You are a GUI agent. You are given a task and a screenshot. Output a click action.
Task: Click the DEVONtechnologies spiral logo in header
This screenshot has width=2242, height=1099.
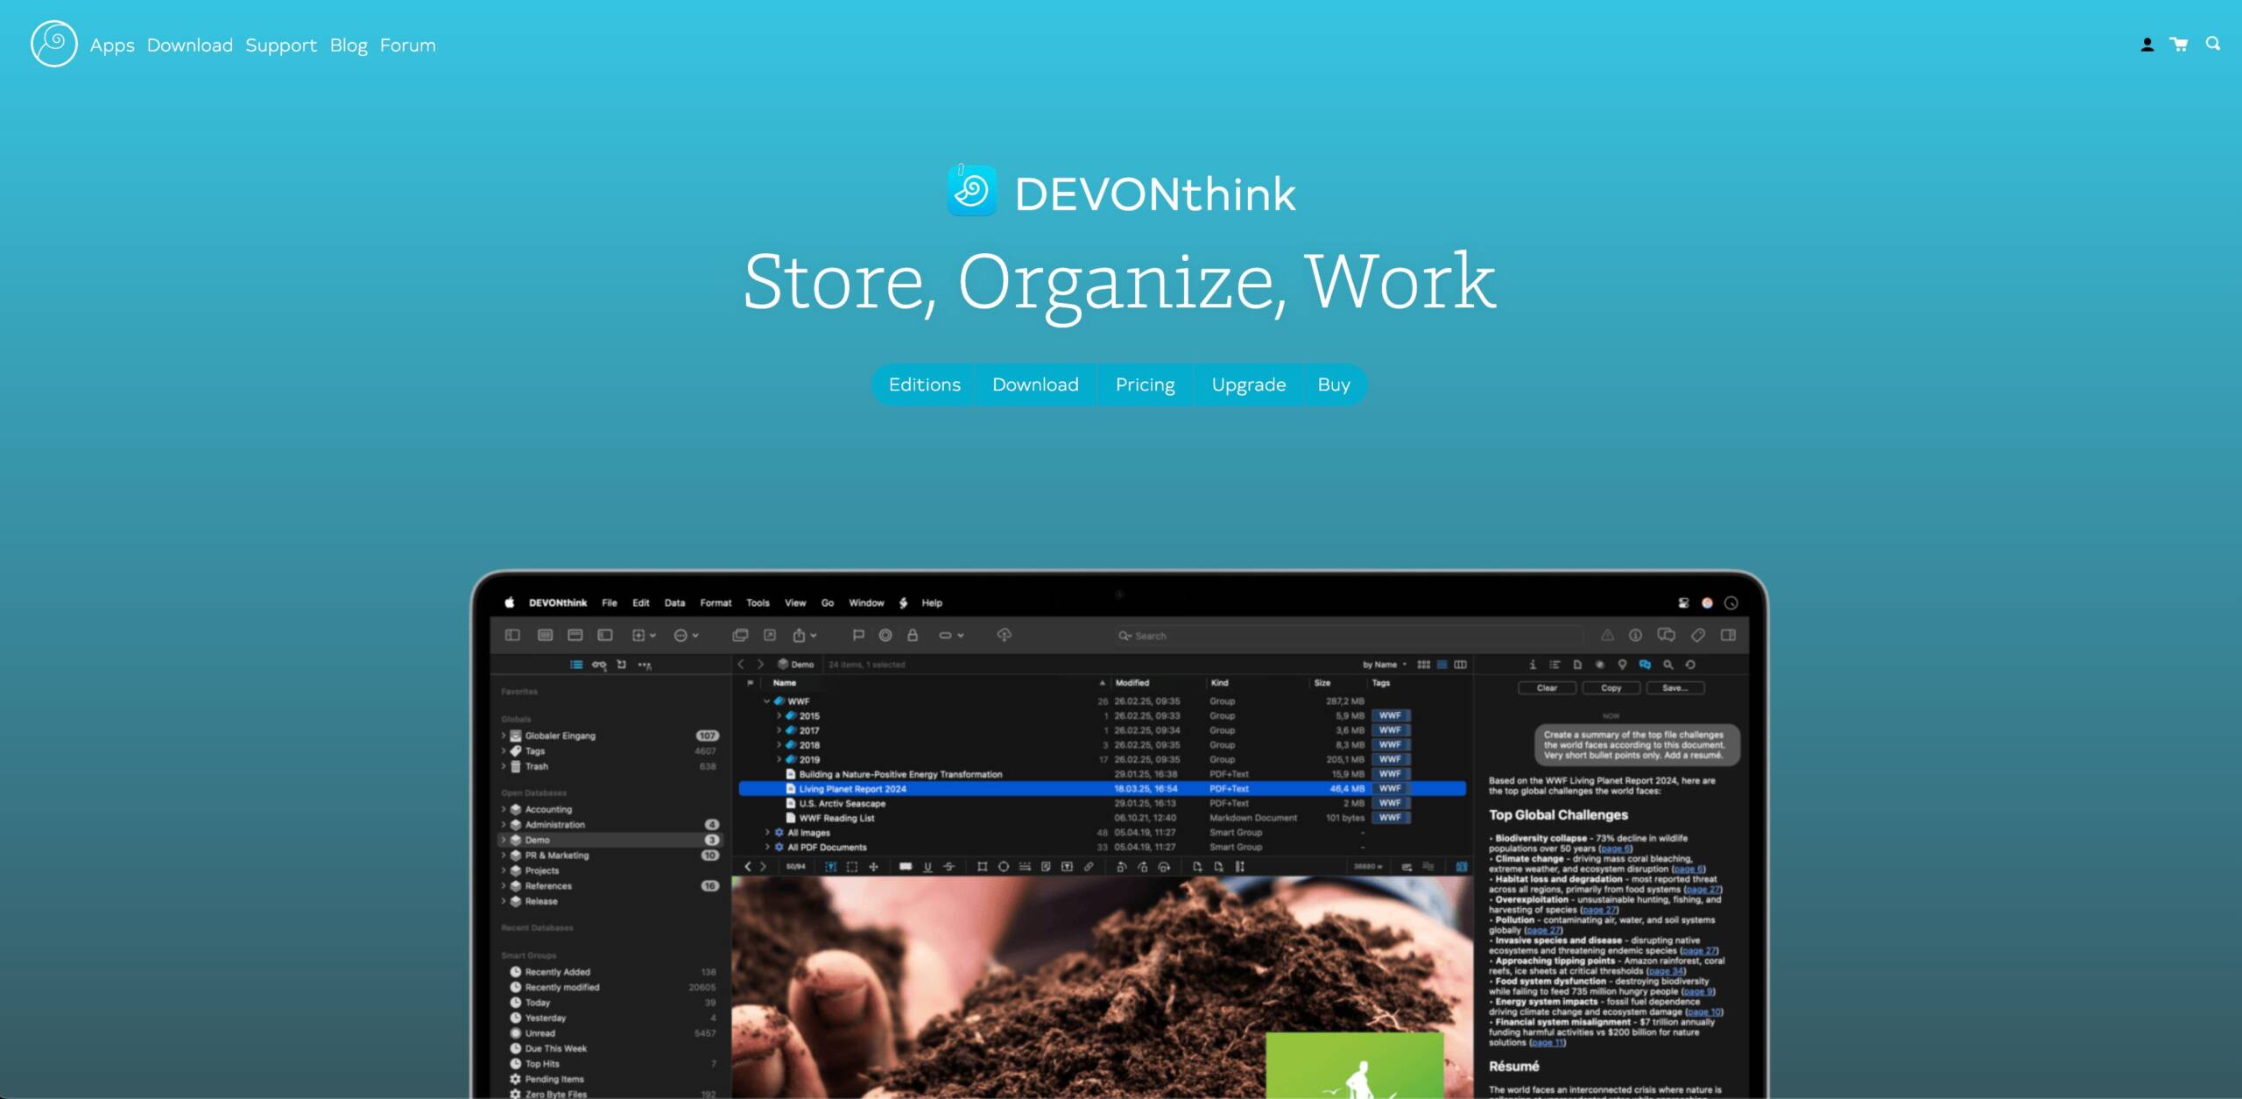(x=53, y=44)
